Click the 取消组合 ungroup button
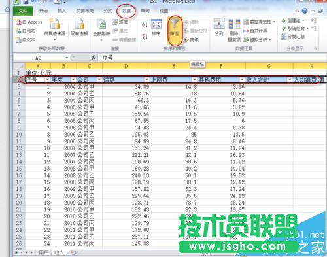Viewport: 327px width, 257px height. coord(295,29)
